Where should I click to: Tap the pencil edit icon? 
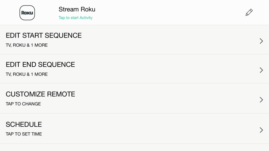(249, 12)
